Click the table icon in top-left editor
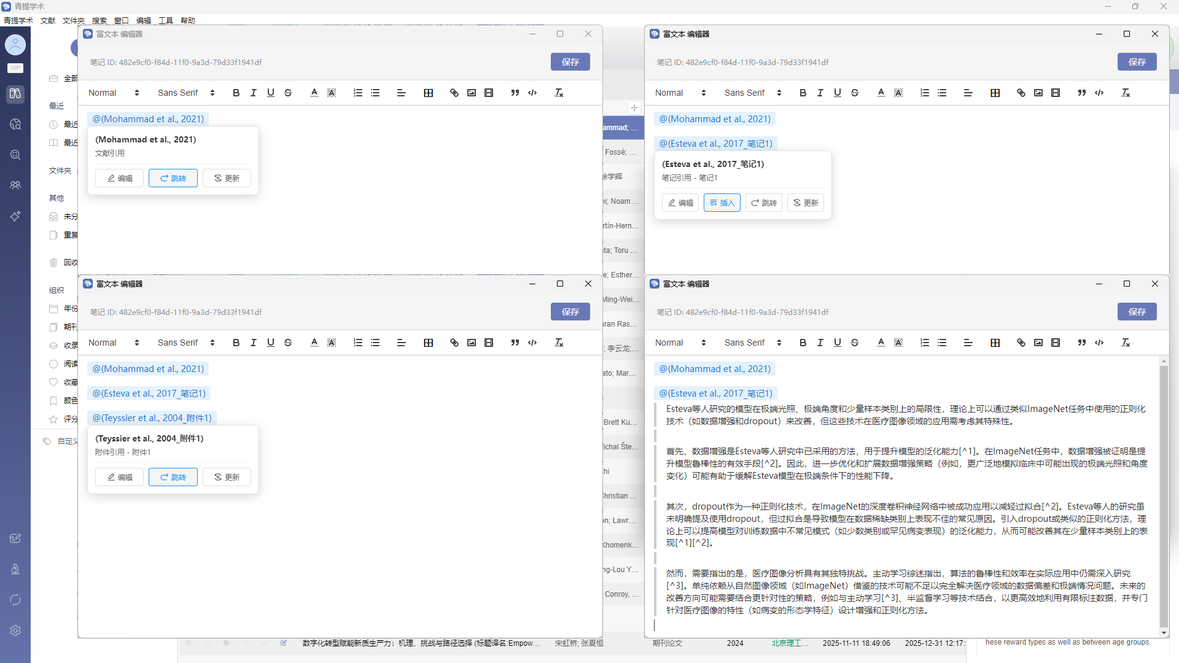 coord(428,93)
